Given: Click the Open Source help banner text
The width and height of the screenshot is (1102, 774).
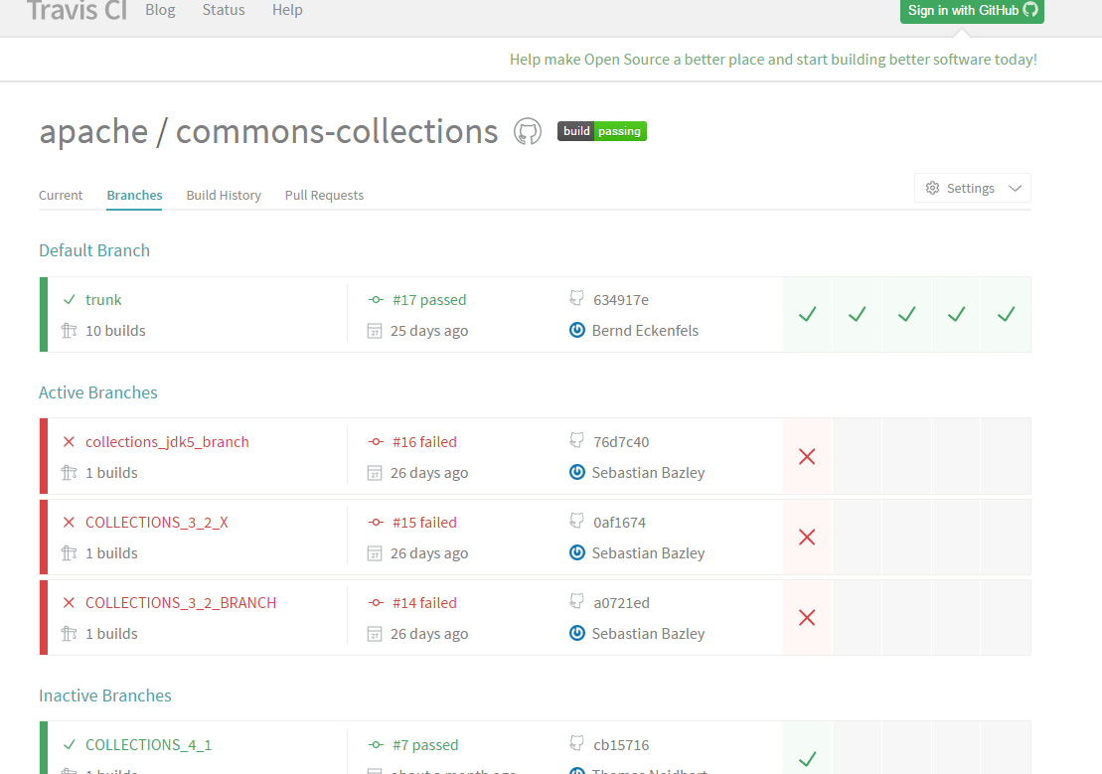Looking at the screenshot, I should (x=773, y=59).
